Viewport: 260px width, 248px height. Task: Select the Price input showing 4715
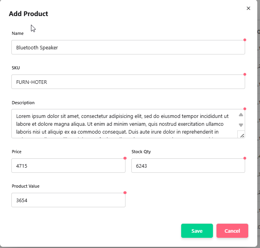68,166
